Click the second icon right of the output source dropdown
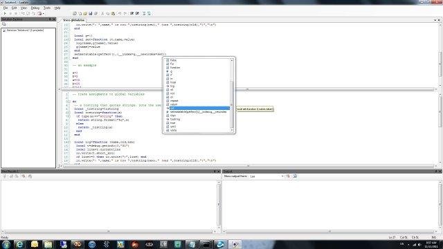443x249 pixels. [295, 176]
